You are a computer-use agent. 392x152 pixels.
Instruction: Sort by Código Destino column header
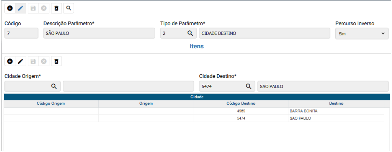(x=241, y=103)
